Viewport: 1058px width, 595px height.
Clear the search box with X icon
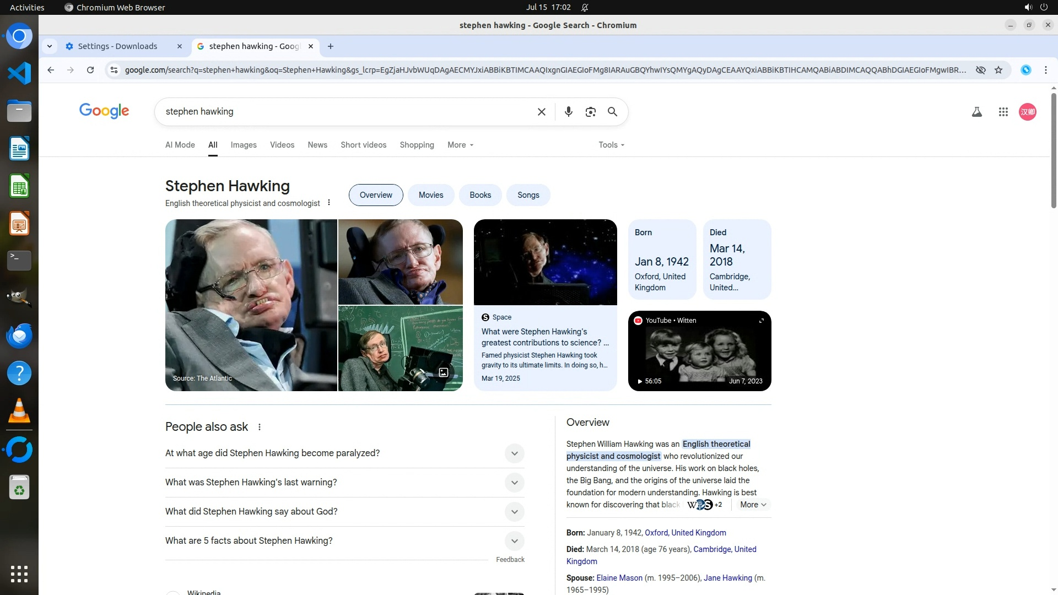541,112
